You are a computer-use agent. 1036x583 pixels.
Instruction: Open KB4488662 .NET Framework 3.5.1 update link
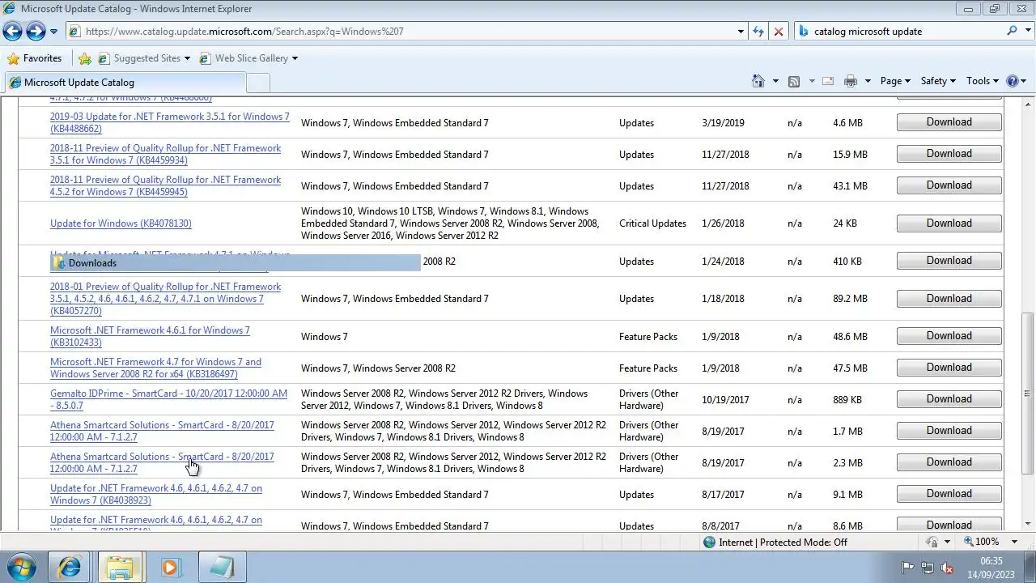(169, 122)
